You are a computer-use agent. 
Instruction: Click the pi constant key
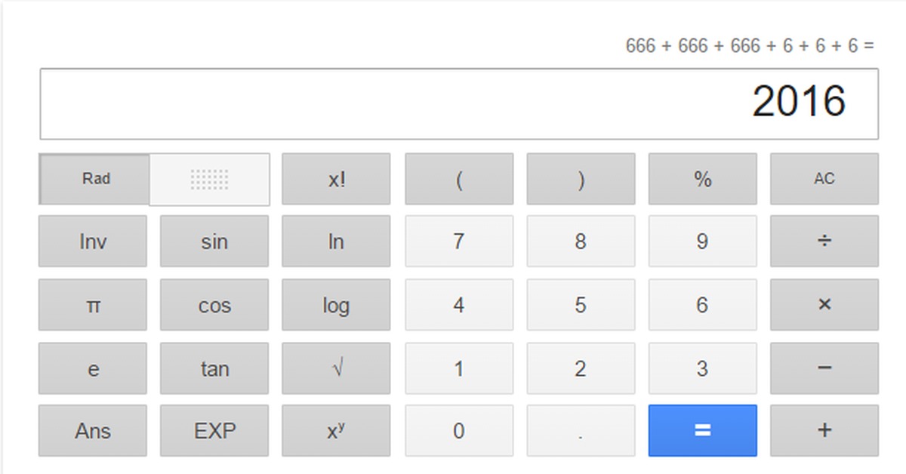pyautogui.click(x=93, y=305)
